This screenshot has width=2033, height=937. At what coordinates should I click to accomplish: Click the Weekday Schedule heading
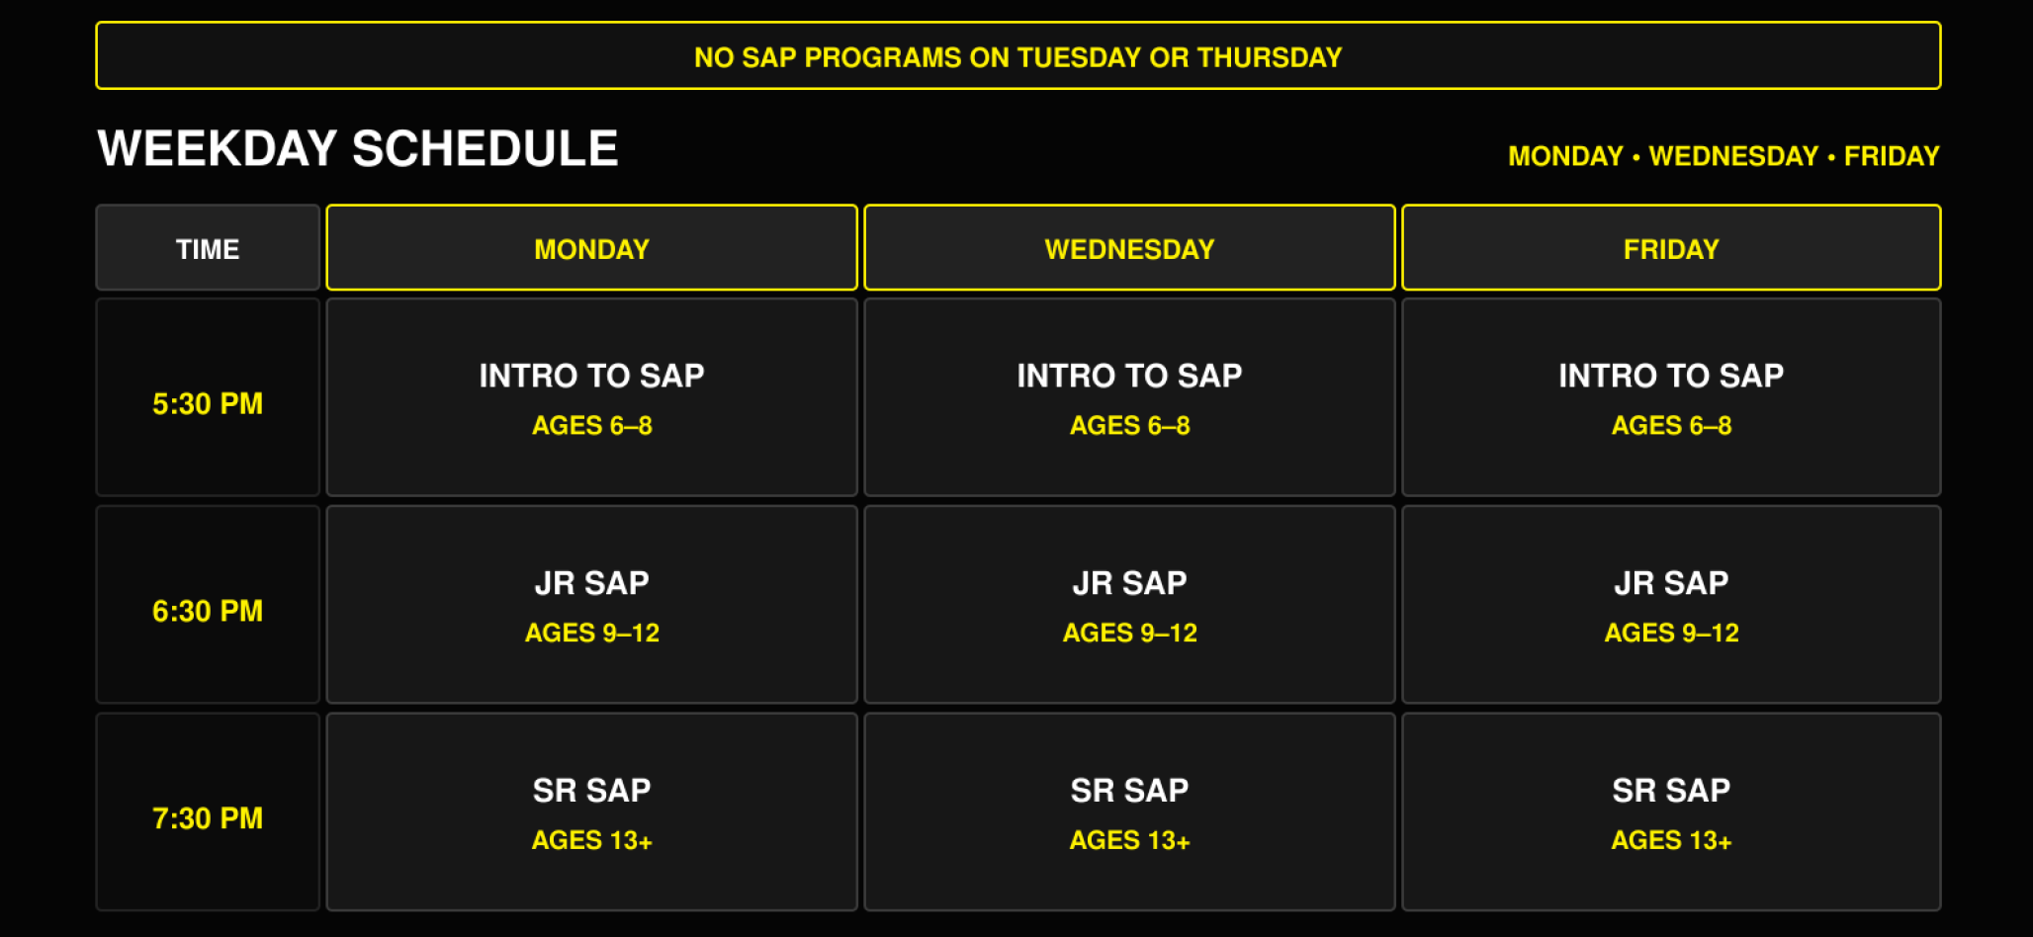(358, 149)
